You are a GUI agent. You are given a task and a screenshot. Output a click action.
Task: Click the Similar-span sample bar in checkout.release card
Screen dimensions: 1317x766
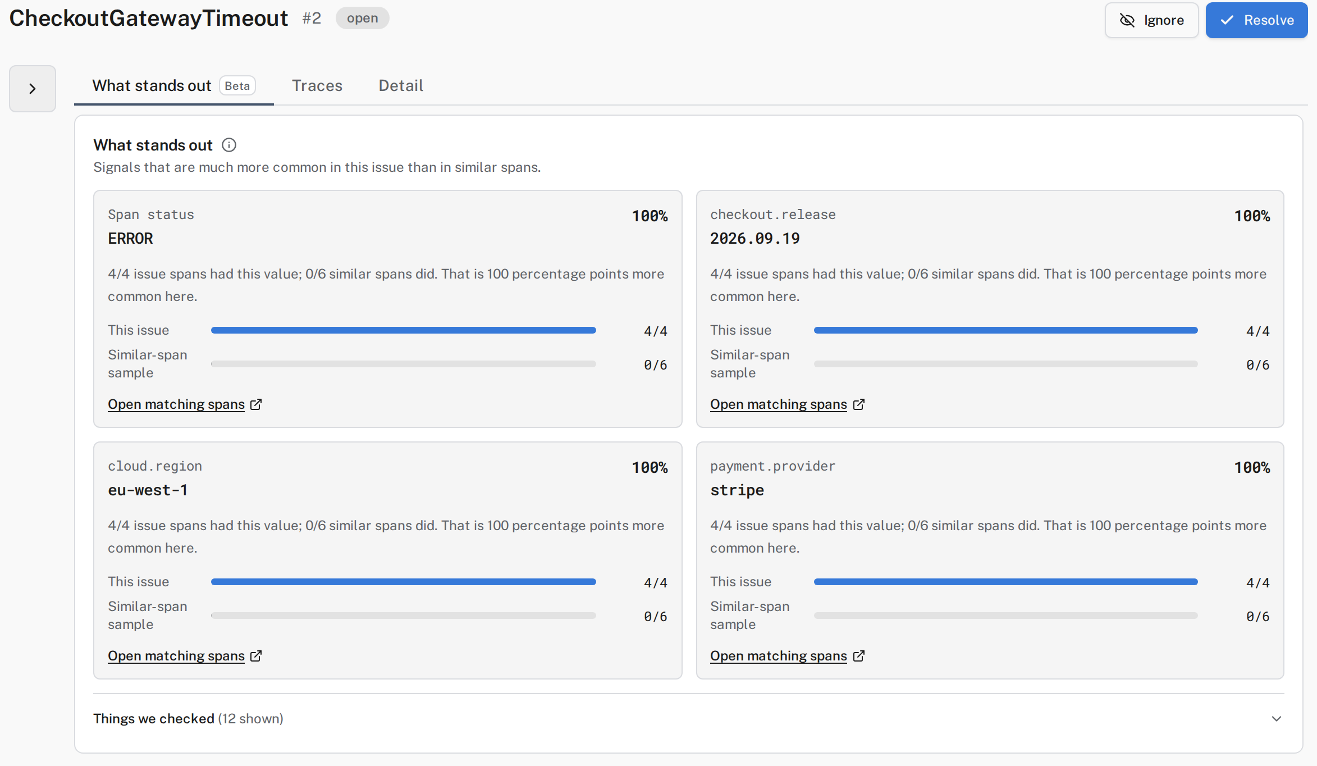[1006, 364]
